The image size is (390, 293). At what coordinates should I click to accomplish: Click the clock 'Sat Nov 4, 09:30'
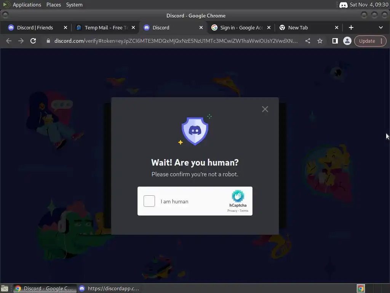(x=369, y=5)
